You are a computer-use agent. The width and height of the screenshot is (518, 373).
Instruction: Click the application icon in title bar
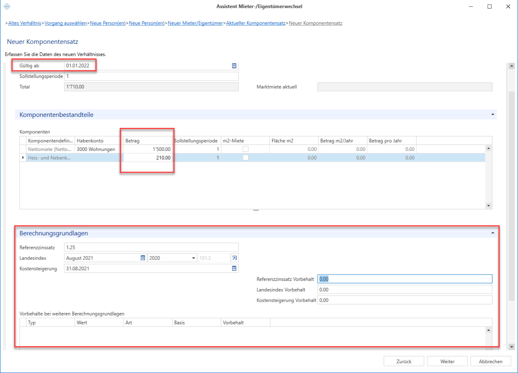click(6, 6)
